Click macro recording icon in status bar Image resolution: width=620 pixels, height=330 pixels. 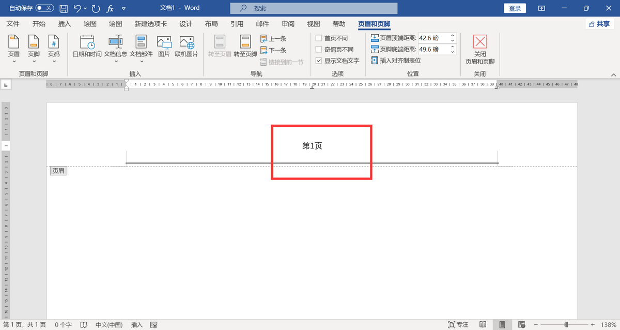(x=153, y=325)
